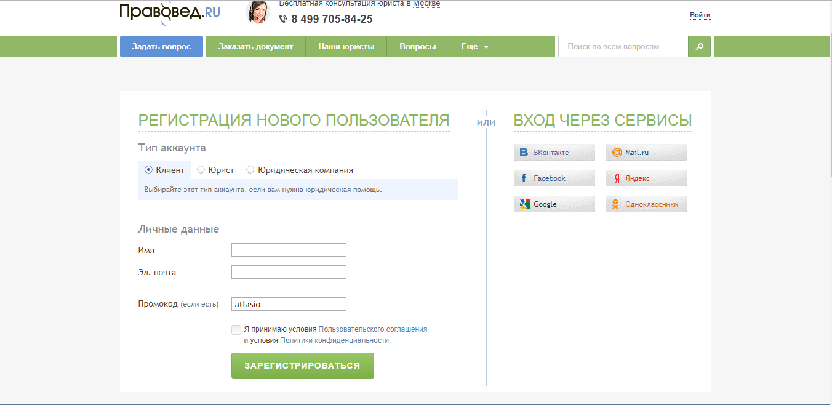
Task: Accept the user agreement checkbox
Action: [236, 330]
